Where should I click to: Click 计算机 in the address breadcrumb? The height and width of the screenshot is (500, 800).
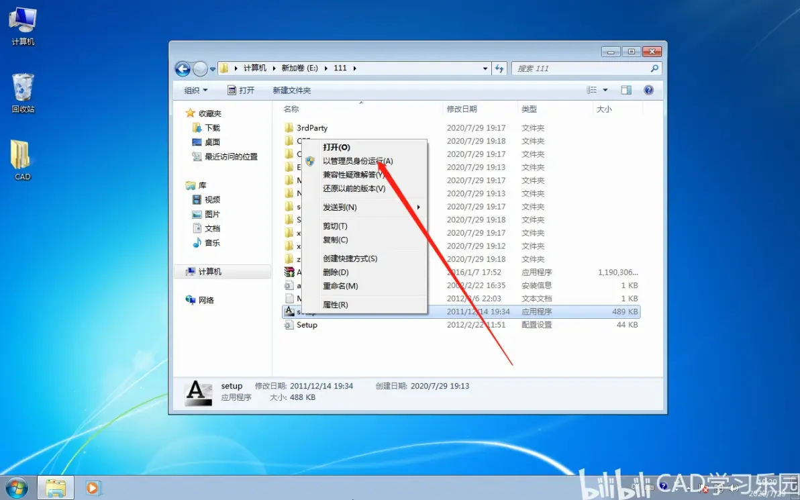pos(254,68)
